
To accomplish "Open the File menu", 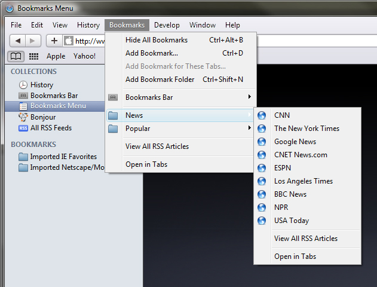I will click(x=16, y=25).
